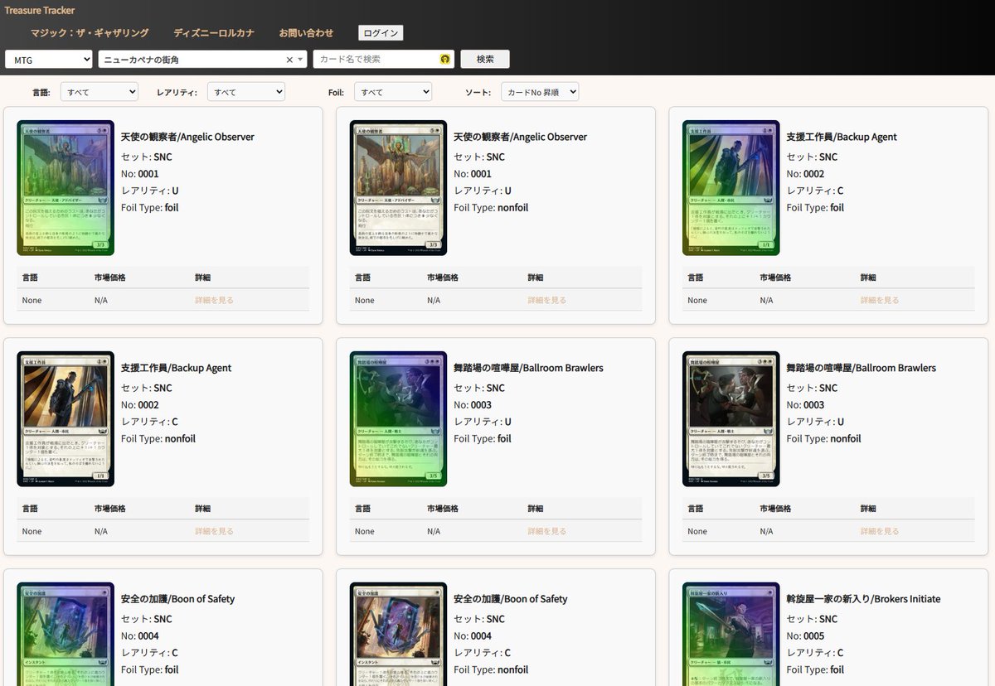Open the レアリティ rarity filter dropdown
This screenshot has height=686, width=995.
tap(245, 92)
